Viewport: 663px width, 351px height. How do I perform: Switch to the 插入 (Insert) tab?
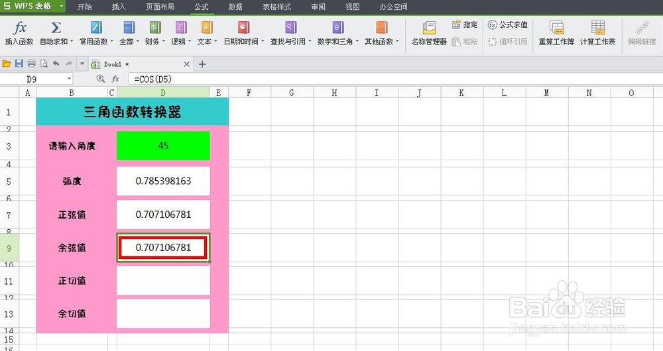119,7
